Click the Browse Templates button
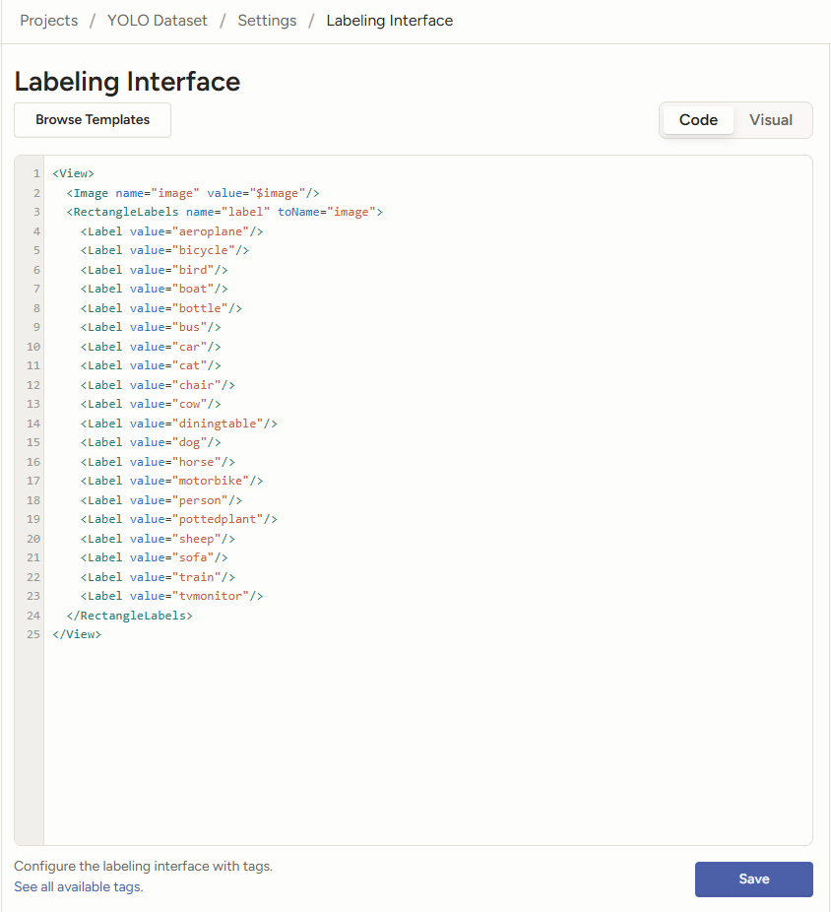 93,120
